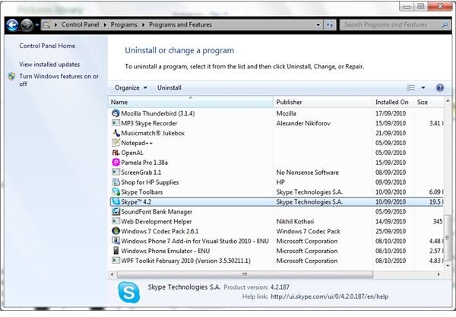Open the Organize dropdown menu
This screenshot has width=456, height=317.
pos(131,87)
